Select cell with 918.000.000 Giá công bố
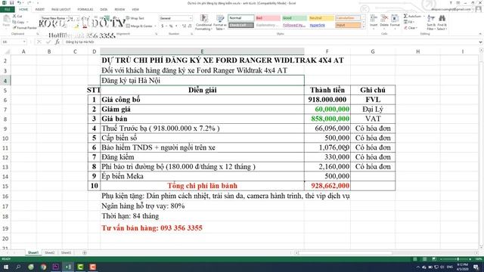The height and width of the screenshot is (272, 484). [327, 100]
